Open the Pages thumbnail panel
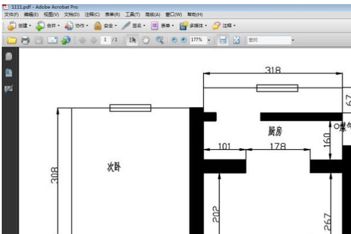The height and width of the screenshot is (234, 351). (x=8, y=57)
